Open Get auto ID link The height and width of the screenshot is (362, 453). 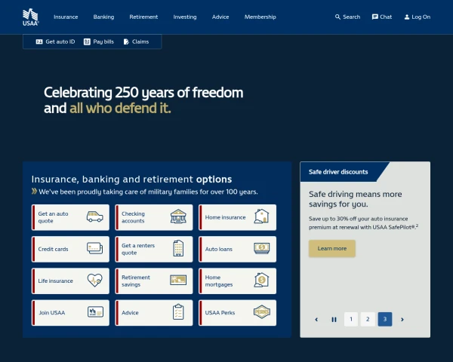(x=60, y=42)
